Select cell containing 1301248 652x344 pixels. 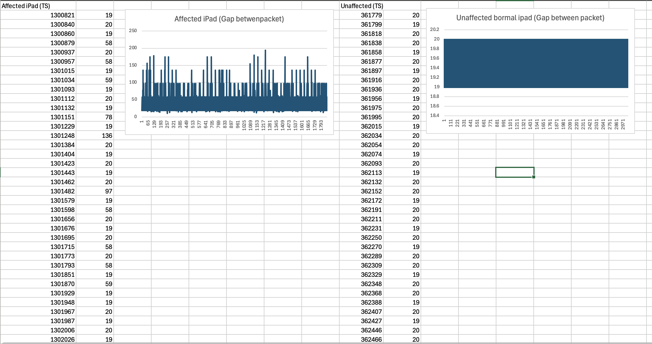[62, 136]
